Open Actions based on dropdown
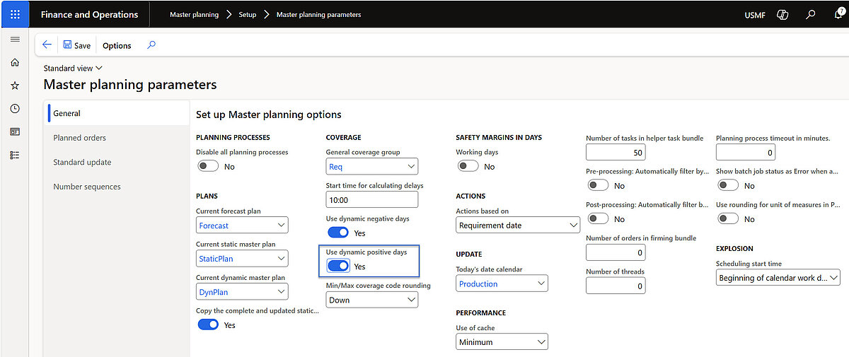Image resolution: width=849 pixels, height=357 pixels. [573, 226]
